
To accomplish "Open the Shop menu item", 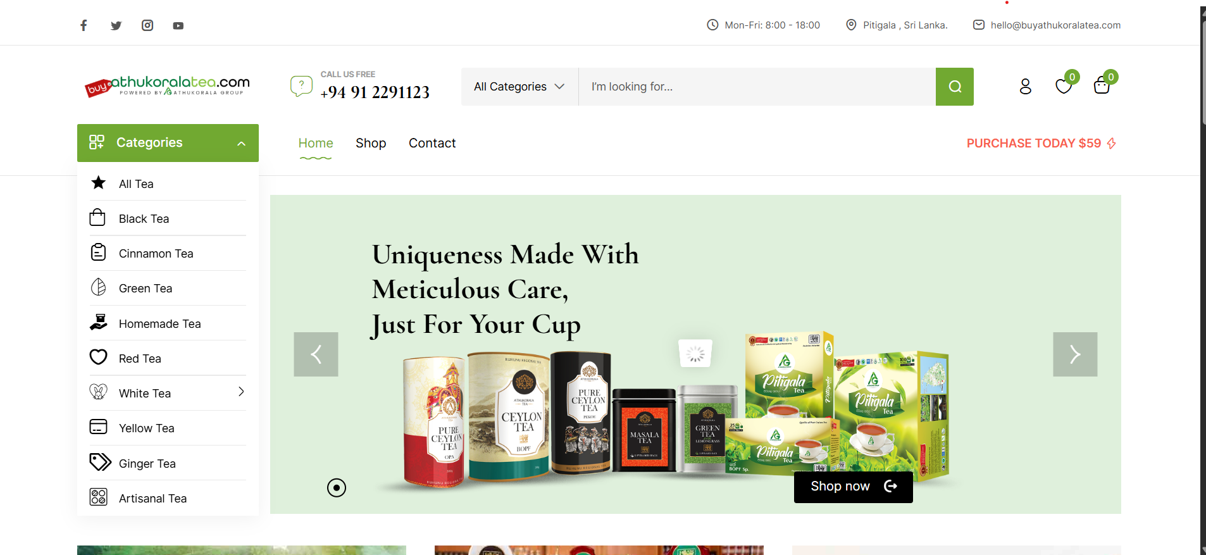I will pyautogui.click(x=371, y=143).
